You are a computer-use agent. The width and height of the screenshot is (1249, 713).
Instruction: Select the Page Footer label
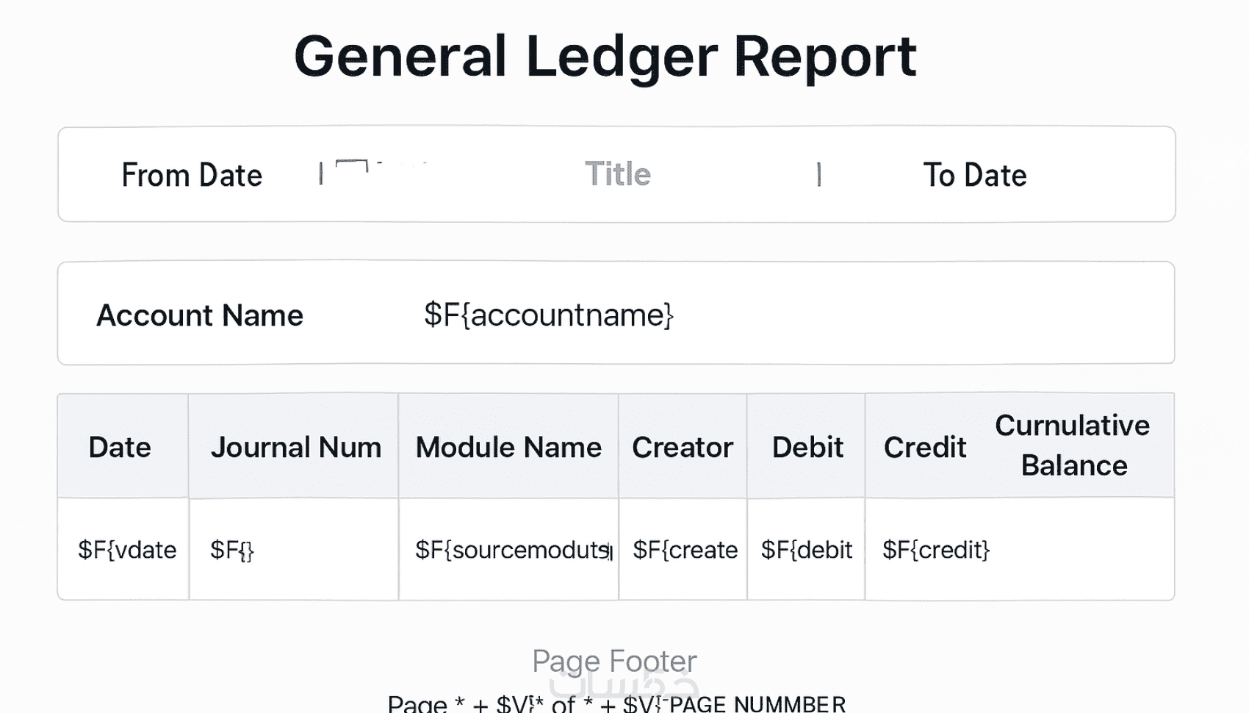pos(614,662)
